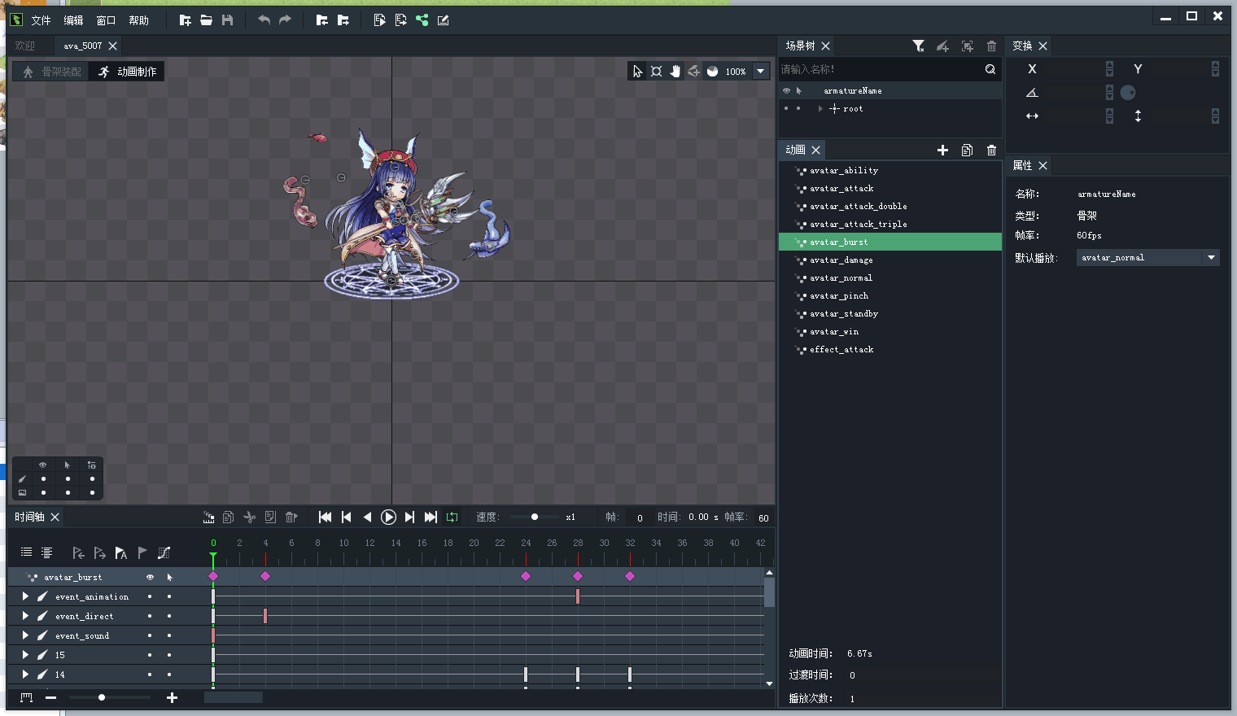Screen dimensions: 1237x716
Task: Zoom in timeline with plus icon
Action: pos(172,697)
